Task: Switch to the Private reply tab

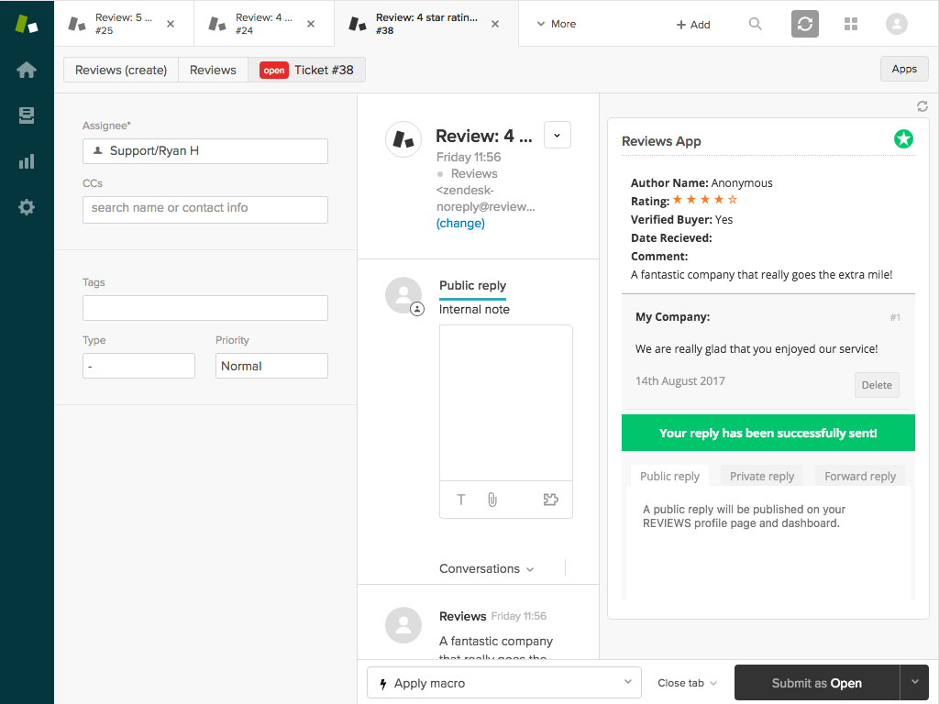Action: click(761, 476)
